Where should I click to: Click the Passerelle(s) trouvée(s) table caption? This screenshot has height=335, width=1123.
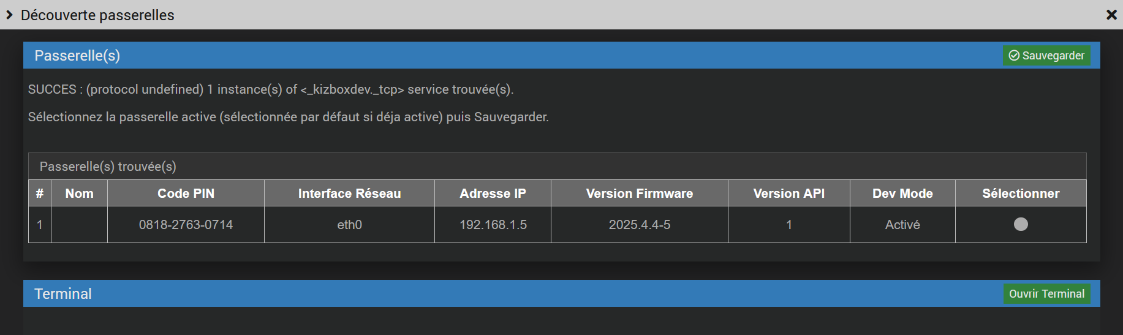[108, 167]
